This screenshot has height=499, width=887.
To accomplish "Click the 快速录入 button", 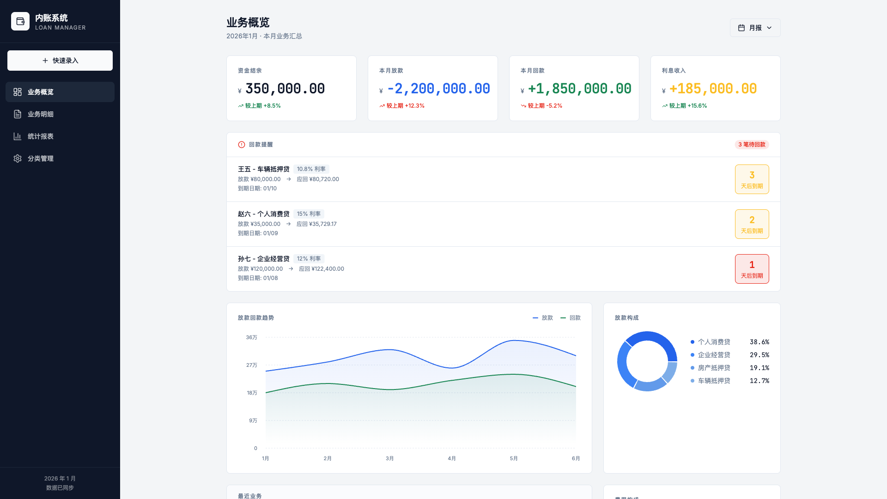I will click(x=60, y=60).
